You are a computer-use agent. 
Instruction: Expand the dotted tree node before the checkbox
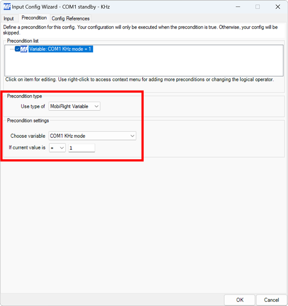[12, 49]
